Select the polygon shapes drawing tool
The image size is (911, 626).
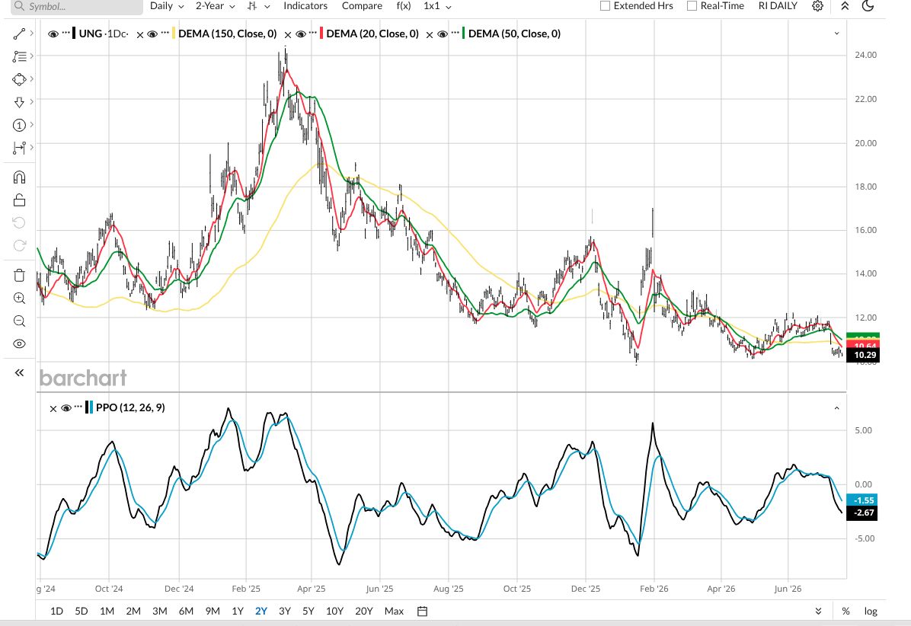pos(19,79)
